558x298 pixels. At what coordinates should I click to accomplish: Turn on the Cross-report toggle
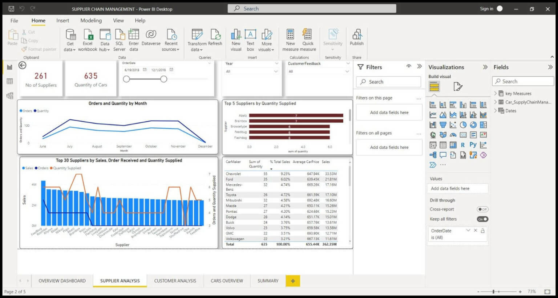pyautogui.click(x=483, y=209)
